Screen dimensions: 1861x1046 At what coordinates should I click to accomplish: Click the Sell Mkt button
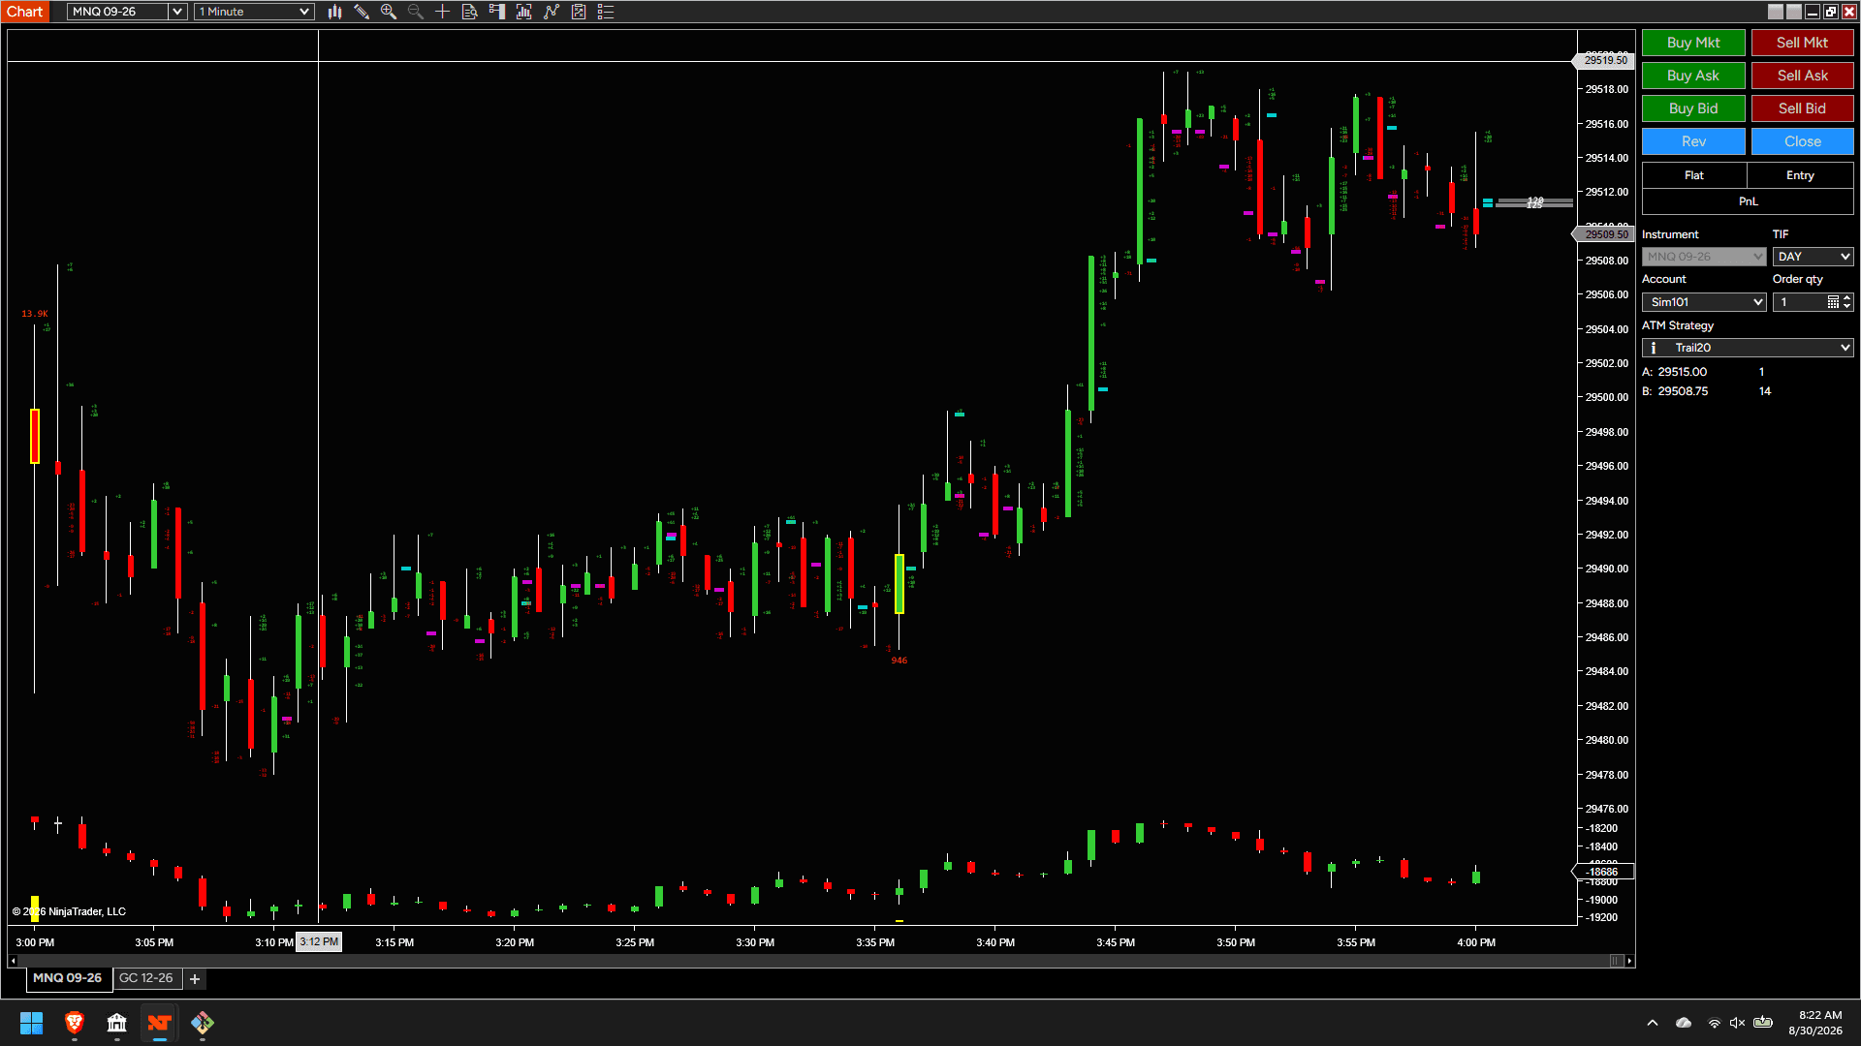1802,43
